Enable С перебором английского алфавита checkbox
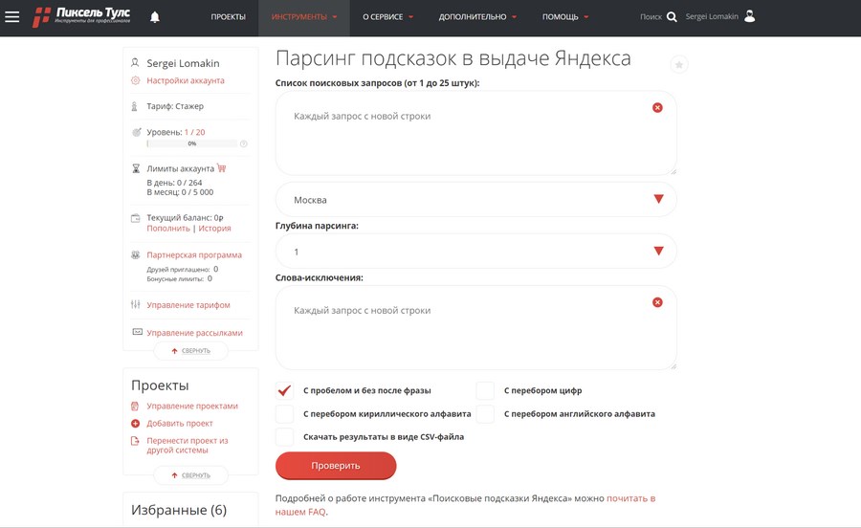Image resolution: width=861 pixels, height=528 pixels. point(485,414)
